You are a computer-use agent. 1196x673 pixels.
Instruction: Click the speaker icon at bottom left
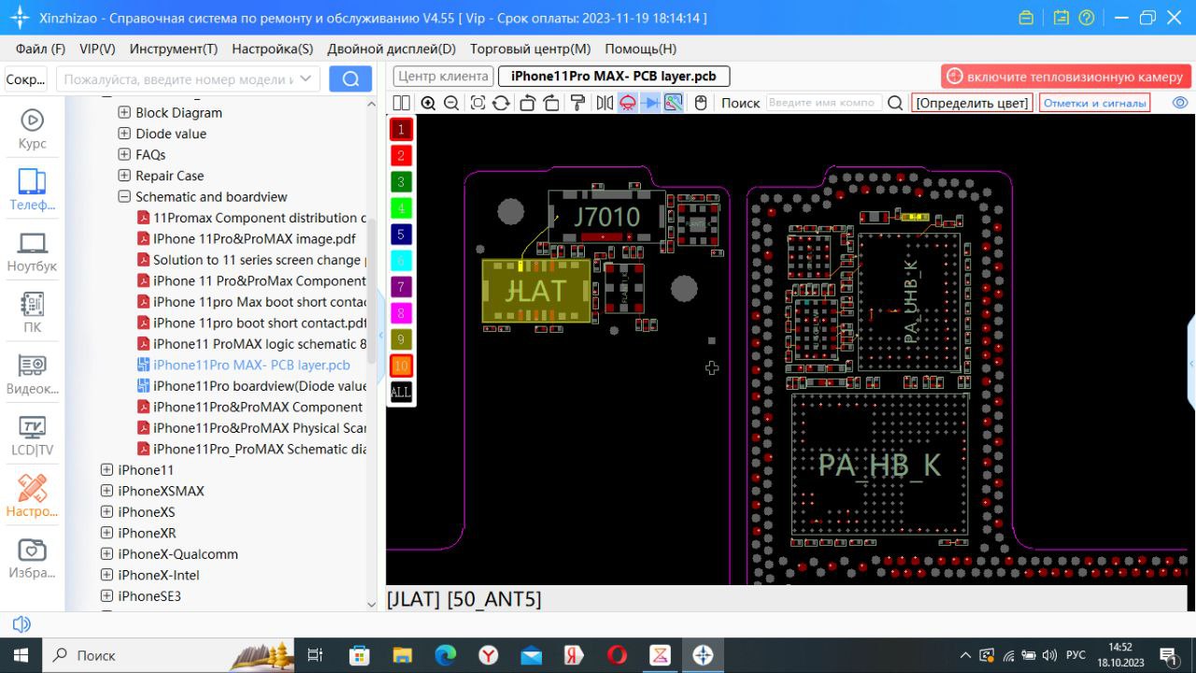pyautogui.click(x=21, y=623)
